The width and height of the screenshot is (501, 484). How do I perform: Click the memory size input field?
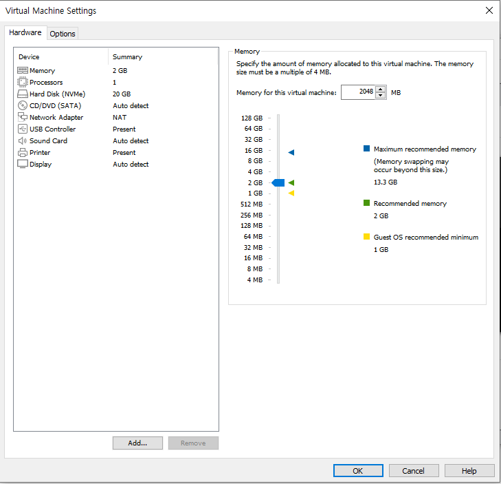358,92
